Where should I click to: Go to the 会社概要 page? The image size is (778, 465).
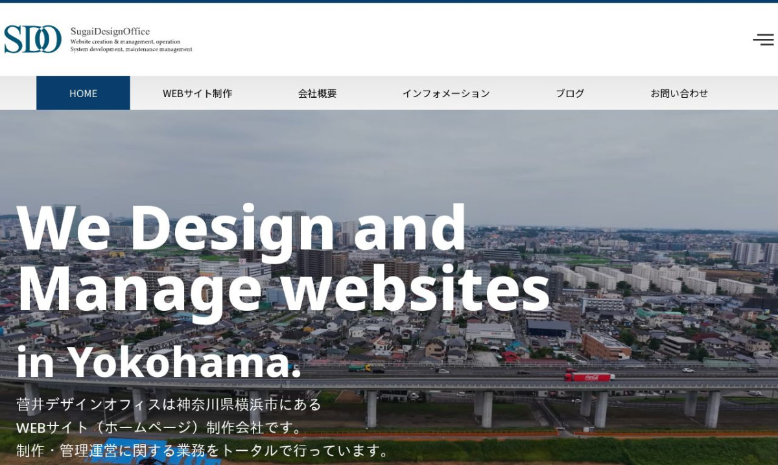point(317,93)
